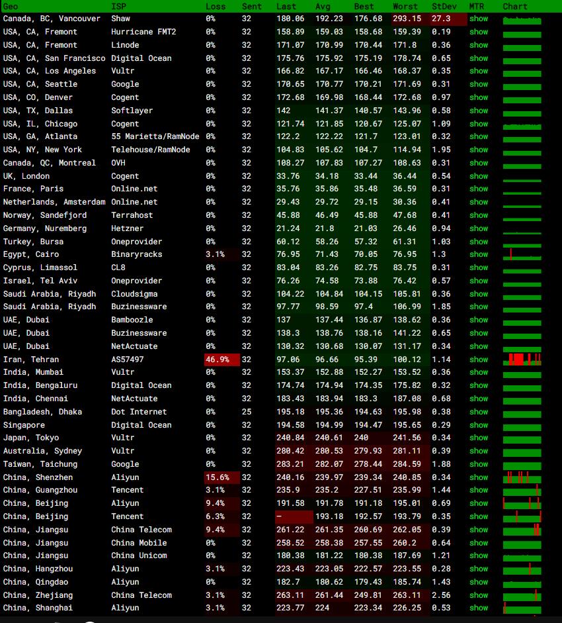The image size is (562, 623).
Task: Select Norway, Sandefjord geo text
Action: point(45,215)
